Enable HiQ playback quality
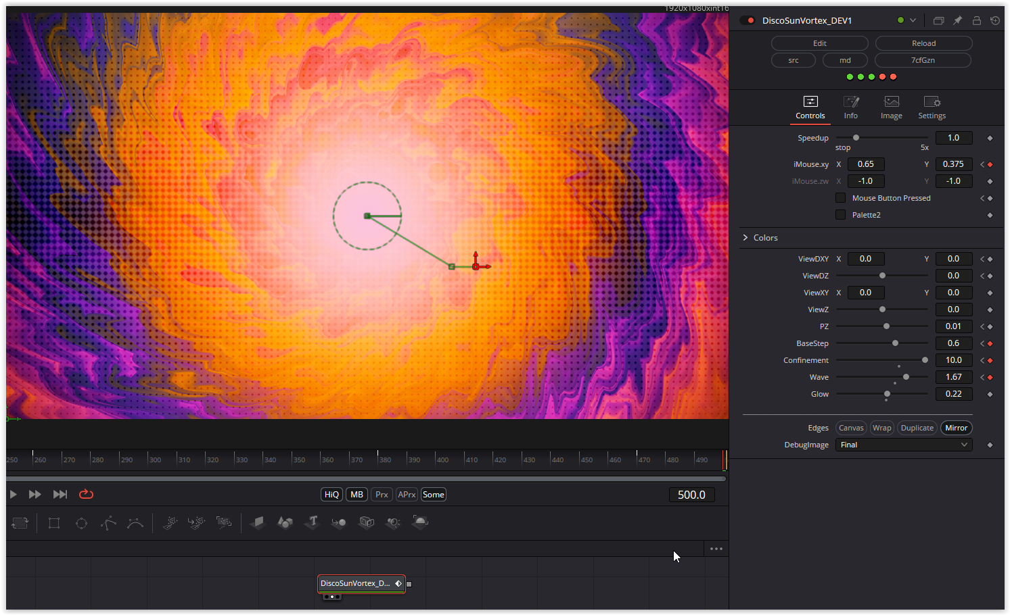The height and width of the screenshot is (615, 1010). [x=331, y=494]
